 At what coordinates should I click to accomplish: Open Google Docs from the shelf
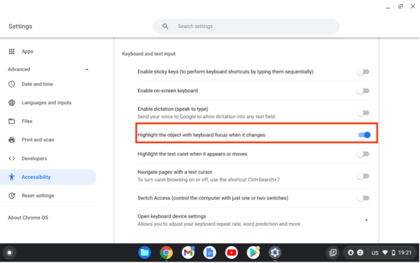[x=210, y=253]
